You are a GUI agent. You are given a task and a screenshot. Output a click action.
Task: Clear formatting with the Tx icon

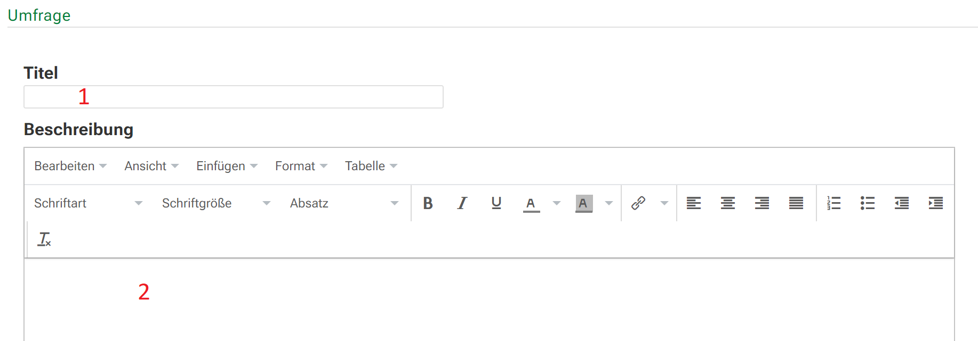pyautogui.click(x=44, y=239)
